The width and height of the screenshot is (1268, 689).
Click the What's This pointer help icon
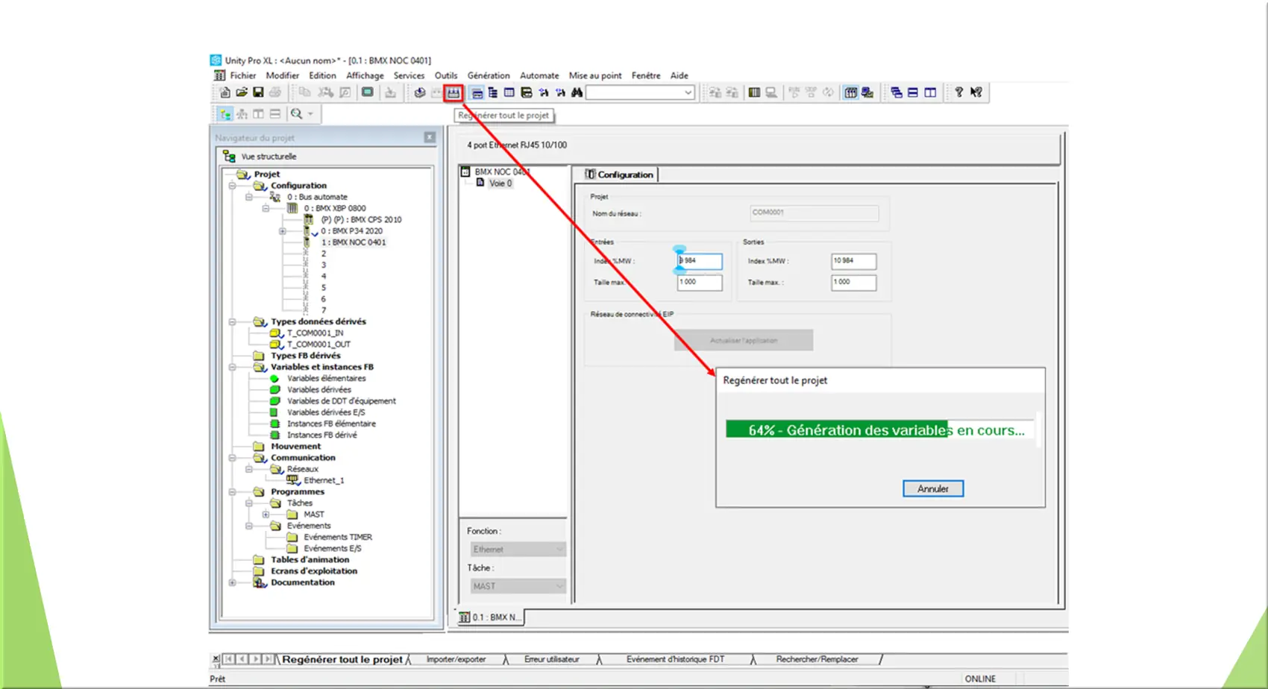tap(976, 92)
